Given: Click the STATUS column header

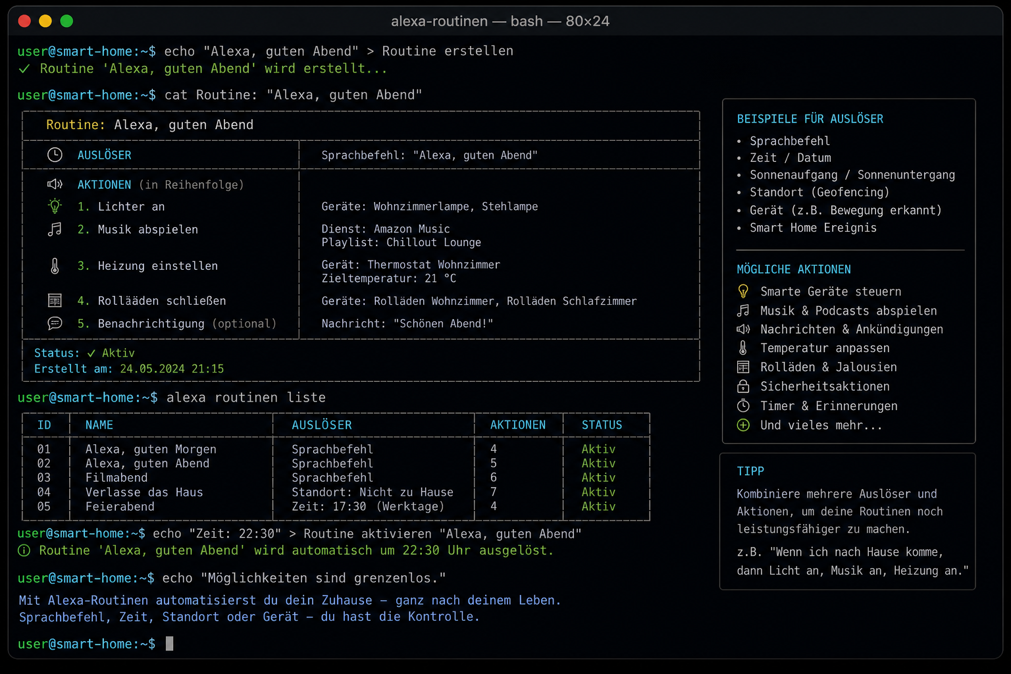Looking at the screenshot, I should [602, 425].
